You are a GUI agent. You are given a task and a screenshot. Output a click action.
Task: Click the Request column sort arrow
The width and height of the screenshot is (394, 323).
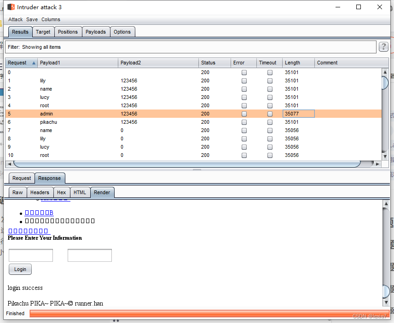(34, 63)
